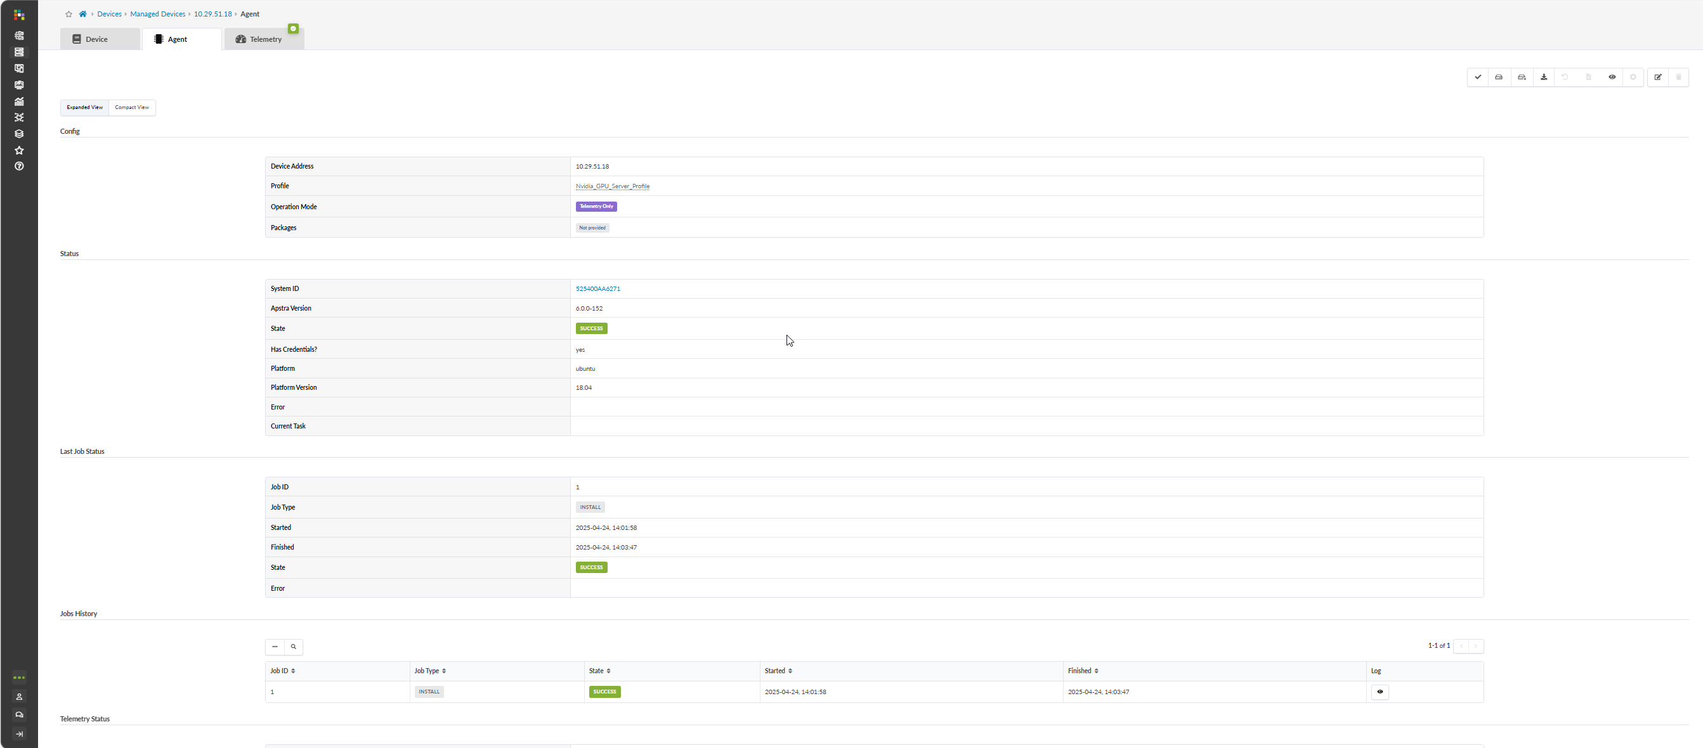Open the Analytics chart icon in sidebar

click(x=19, y=101)
